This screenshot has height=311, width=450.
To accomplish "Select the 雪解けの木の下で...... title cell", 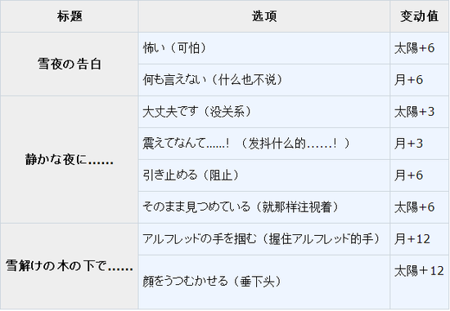I will tap(70, 266).
